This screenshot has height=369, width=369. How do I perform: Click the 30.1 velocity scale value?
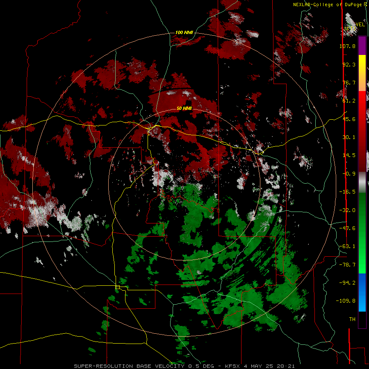point(349,137)
